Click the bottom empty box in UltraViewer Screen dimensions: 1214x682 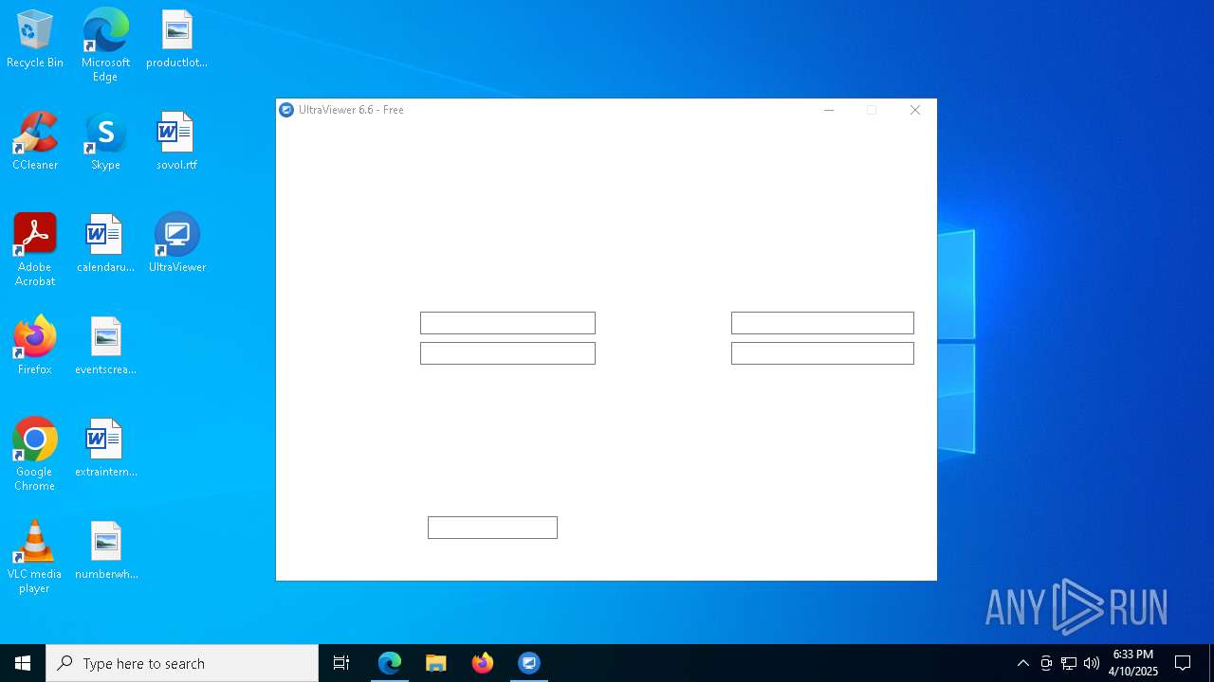pyautogui.click(x=492, y=528)
